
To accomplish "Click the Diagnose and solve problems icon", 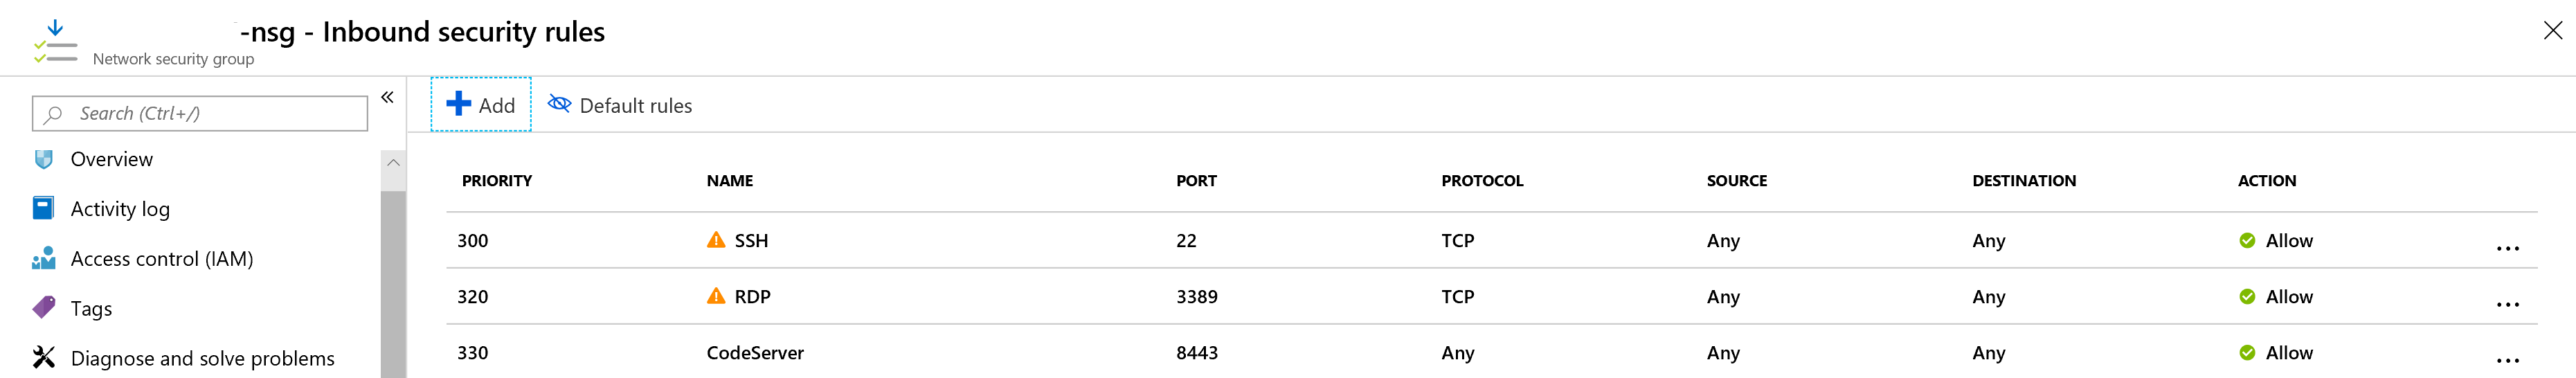I will [x=44, y=357].
